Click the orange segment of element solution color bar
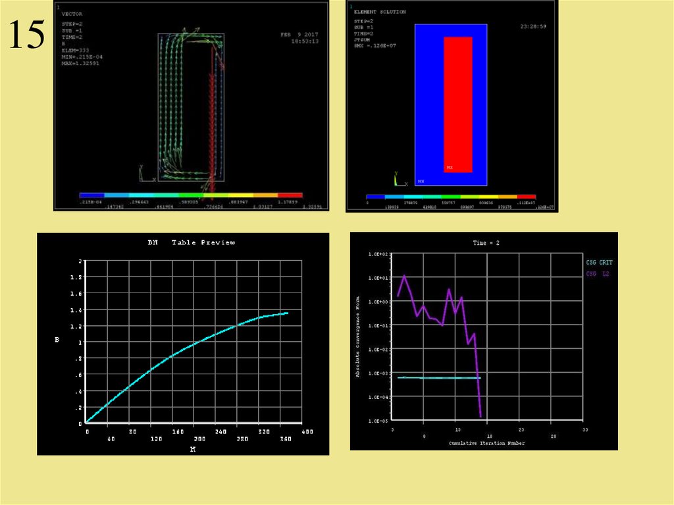674x505 pixels. coord(507,196)
